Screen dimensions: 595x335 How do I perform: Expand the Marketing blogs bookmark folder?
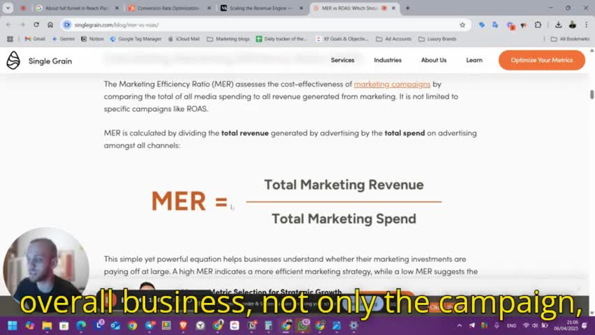click(228, 39)
